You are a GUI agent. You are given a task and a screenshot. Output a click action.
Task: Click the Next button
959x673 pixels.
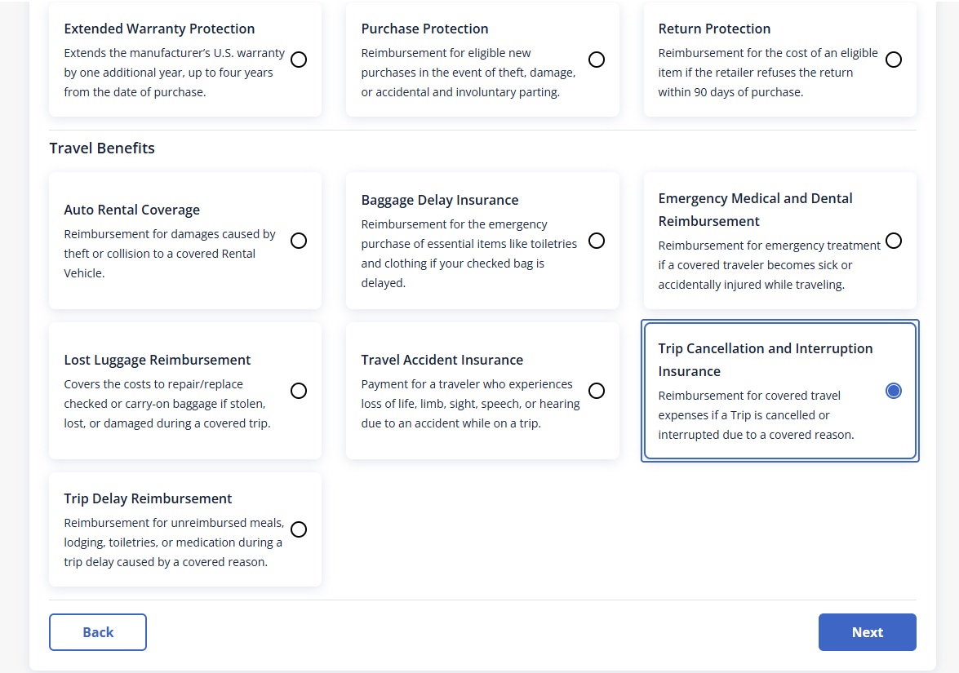point(867,632)
